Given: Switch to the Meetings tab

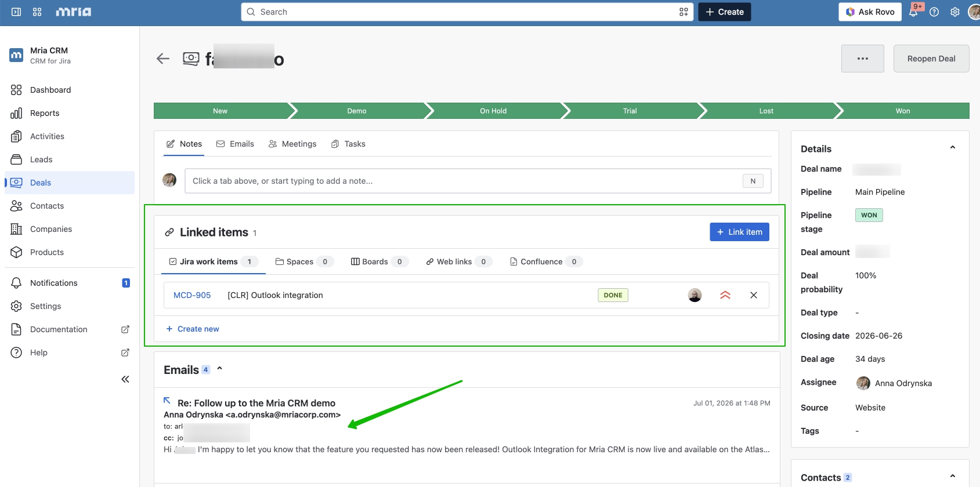Looking at the screenshot, I should [292, 144].
